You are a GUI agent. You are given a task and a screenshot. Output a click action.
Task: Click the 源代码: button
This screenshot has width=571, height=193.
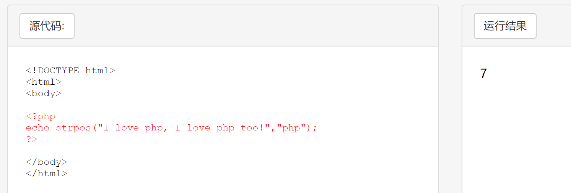[47, 26]
